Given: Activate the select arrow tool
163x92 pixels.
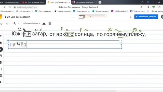Looking at the screenshot, I should tap(1, 49).
